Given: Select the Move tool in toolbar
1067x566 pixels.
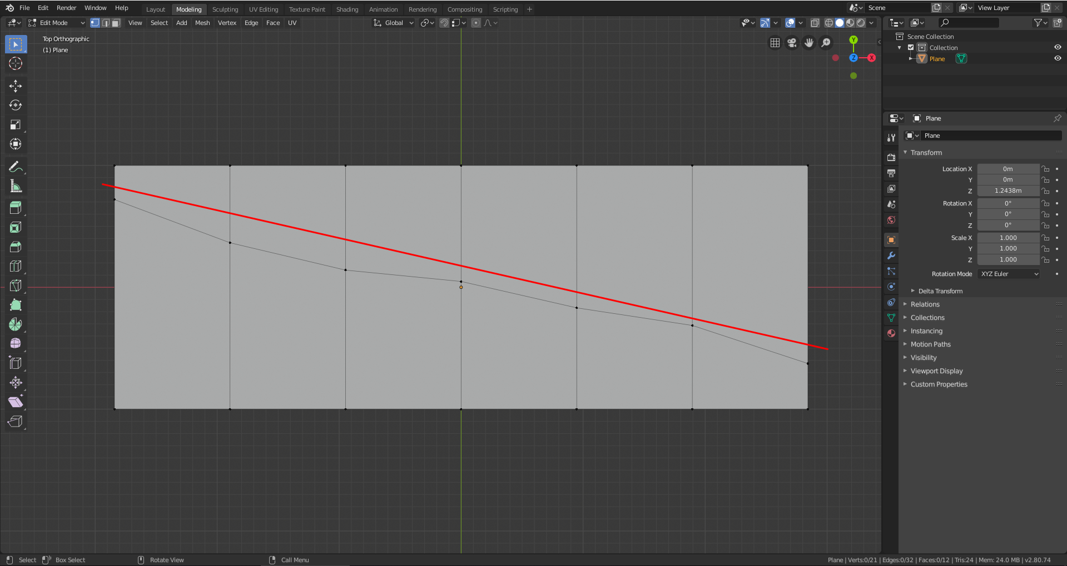Looking at the screenshot, I should tap(16, 86).
